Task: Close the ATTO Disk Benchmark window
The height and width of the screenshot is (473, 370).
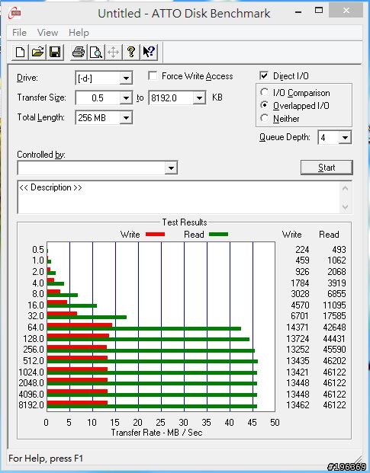Action: [346, 11]
